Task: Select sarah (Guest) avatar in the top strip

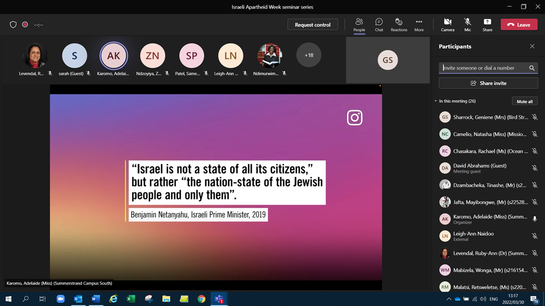Action: (75, 55)
